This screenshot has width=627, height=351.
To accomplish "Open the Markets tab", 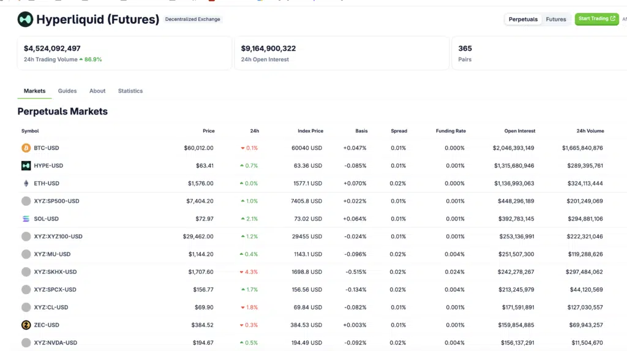I will pos(34,91).
